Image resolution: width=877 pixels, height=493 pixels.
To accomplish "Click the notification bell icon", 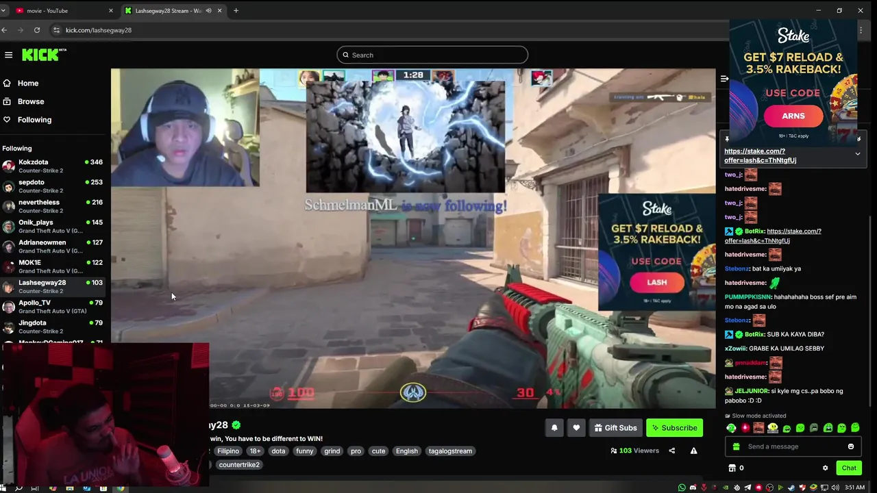I will pos(554,428).
